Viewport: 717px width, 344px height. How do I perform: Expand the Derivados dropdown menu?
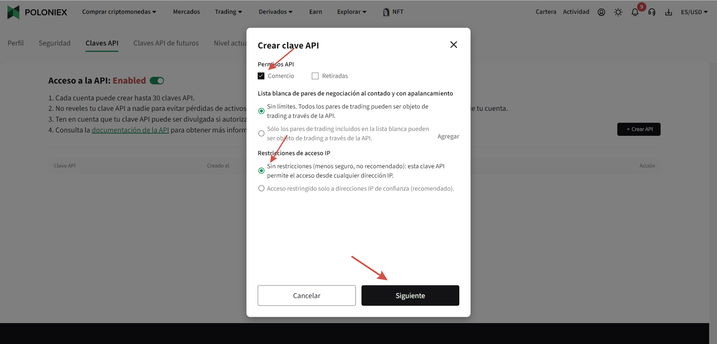(x=276, y=12)
